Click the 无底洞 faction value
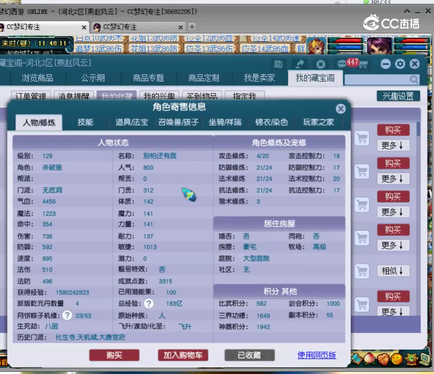The width and height of the screenshot is (434, 374). coord(52,190)
